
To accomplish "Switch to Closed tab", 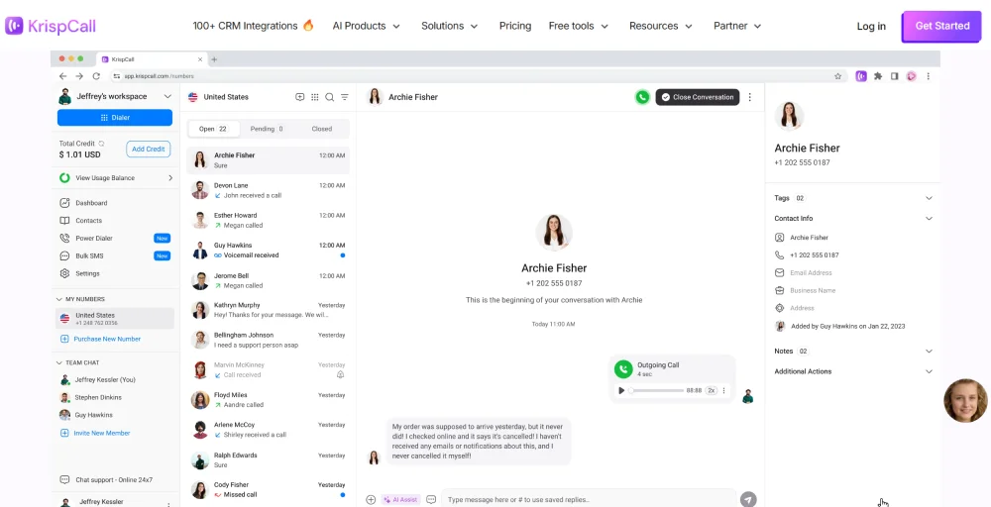I will point(322,129).
